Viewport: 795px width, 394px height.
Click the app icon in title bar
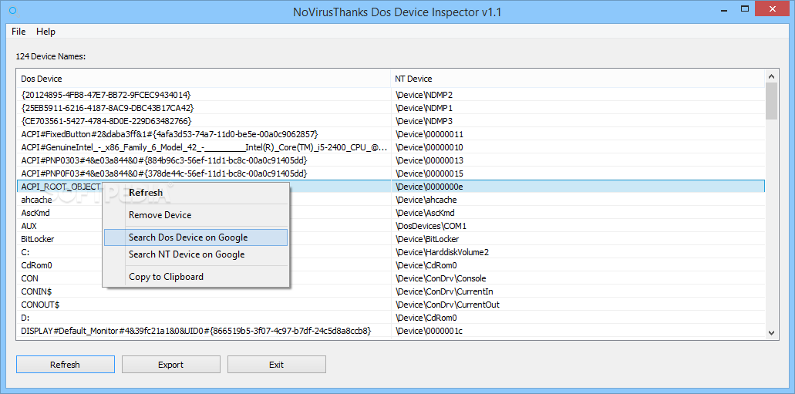pos(12,11)
